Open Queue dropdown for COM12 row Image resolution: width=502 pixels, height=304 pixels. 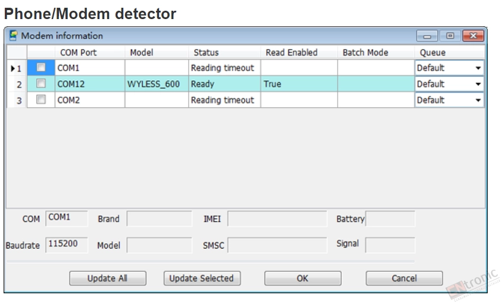478,84
